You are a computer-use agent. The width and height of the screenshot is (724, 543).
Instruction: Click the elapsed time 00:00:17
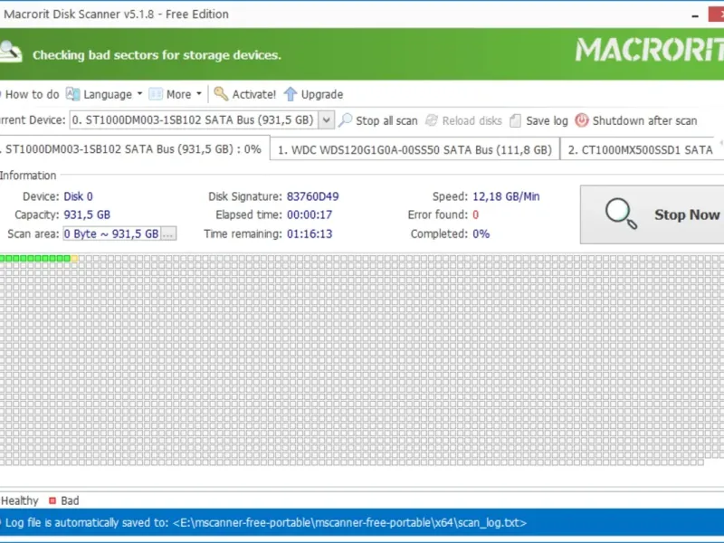[x=310, y=215]
